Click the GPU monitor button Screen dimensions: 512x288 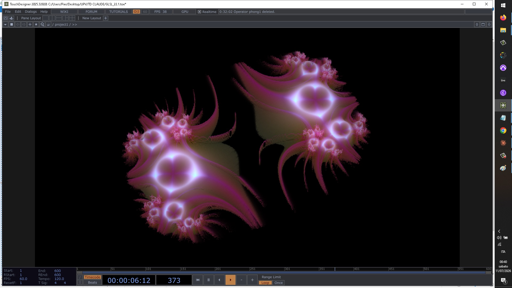click(x=185, y=12)
